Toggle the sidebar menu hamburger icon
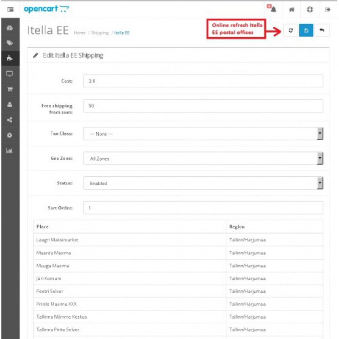 (x=10, y=9)
